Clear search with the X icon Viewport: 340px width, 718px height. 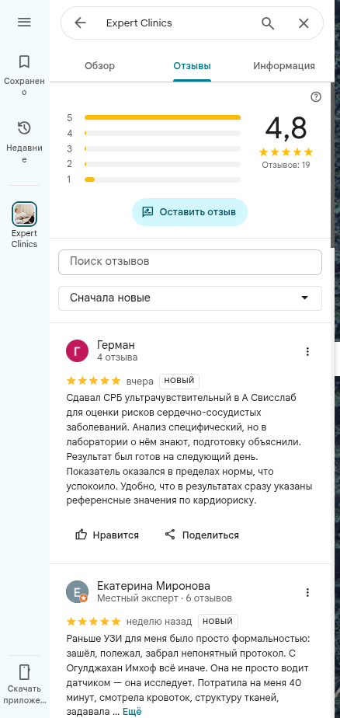coord(304,23)
